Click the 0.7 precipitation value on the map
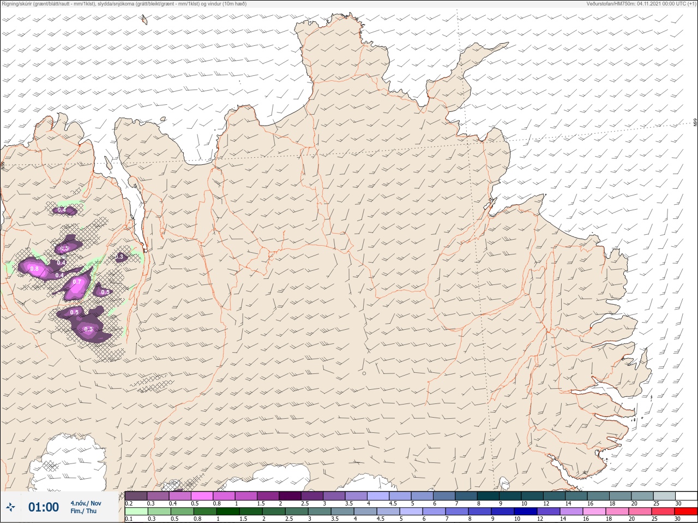 click(x=77, y=282)
